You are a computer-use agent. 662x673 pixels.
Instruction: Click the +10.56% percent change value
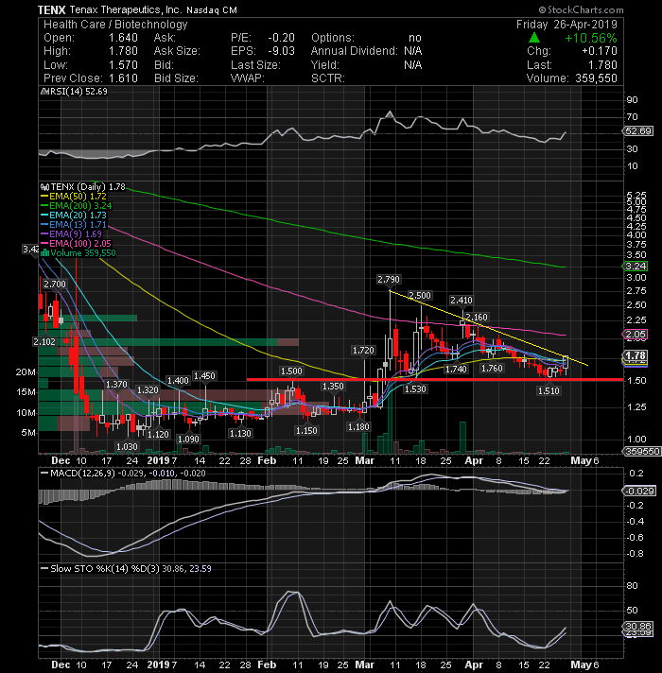coord(591,38)
